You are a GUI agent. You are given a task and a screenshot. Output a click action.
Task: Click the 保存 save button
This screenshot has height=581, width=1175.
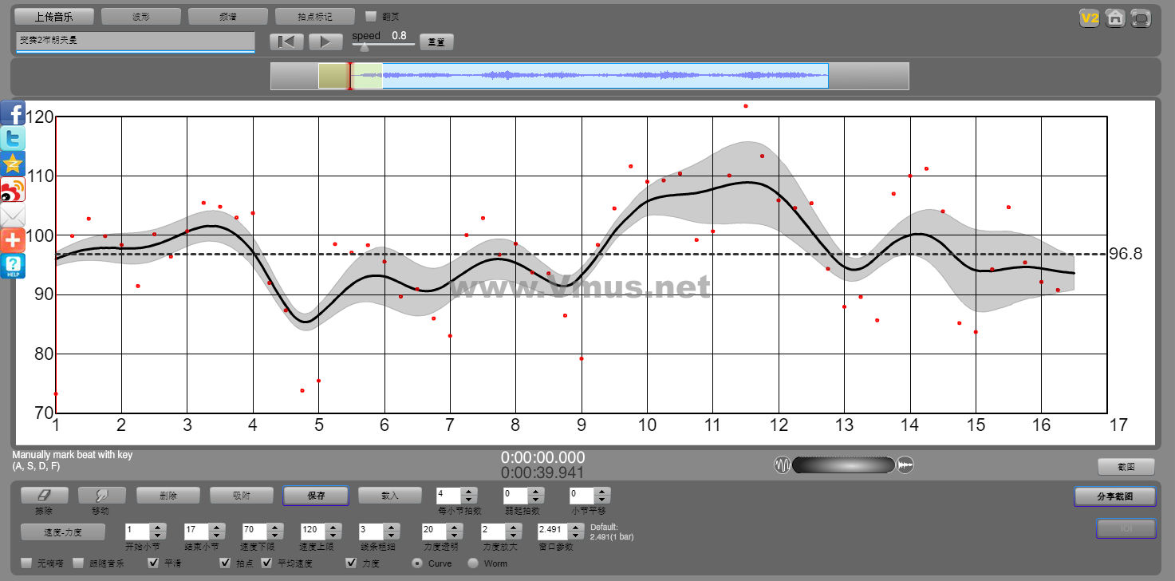click(x=315, y=496)
